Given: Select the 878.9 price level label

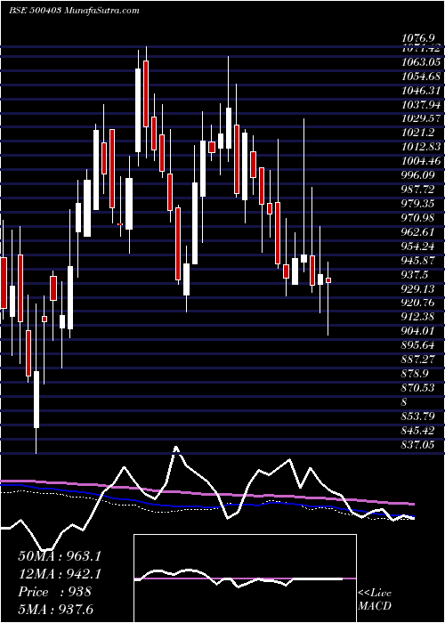Looking at the screenshot, I should click(415, 373).
